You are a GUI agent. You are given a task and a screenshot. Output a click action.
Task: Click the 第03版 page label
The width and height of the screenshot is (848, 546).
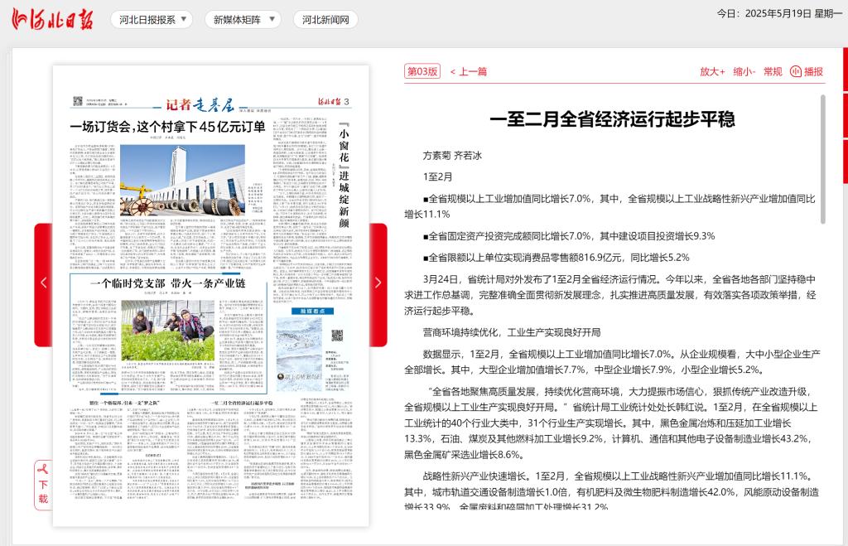422,72
